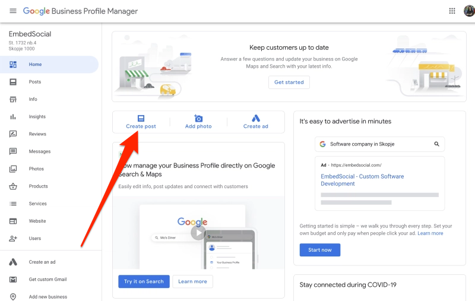Viewport: 475px width, 301px height.
Task: Click Learn more button beside Try it on Search
Action: [x=192, y=281]
